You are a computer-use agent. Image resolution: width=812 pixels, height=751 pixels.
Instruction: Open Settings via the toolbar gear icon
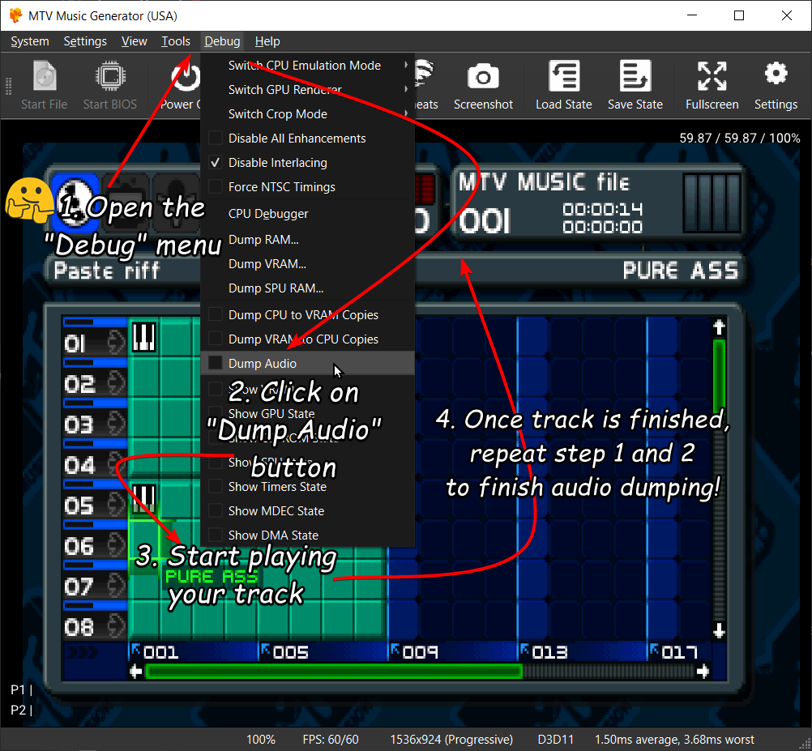tap(776, 74)
